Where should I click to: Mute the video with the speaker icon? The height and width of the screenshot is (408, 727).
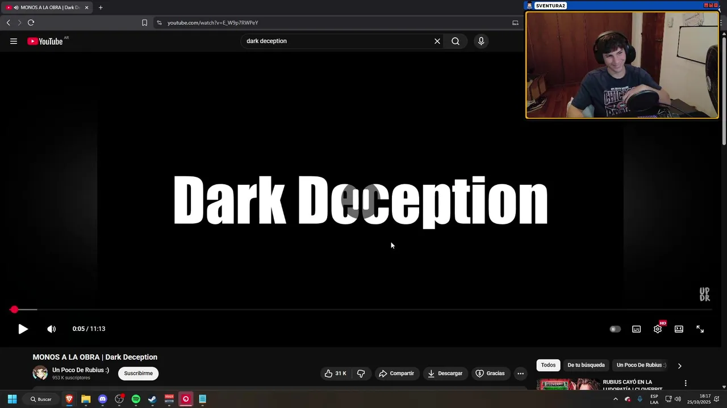pos(51,329)
